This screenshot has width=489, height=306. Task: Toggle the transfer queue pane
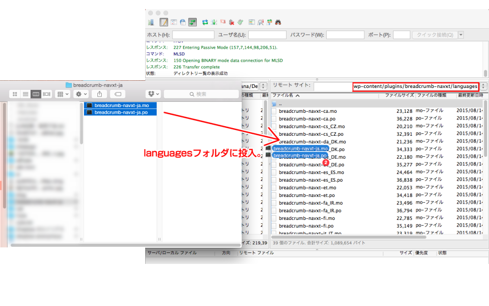193,22
